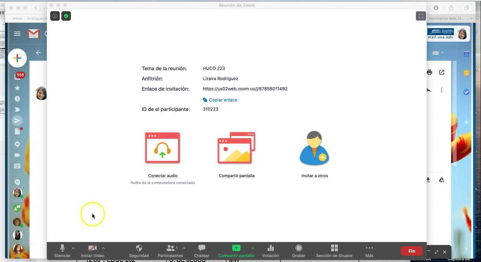The image size is (481, 262).
Task: Click Safari new tab plus button
Action: click(x=471, y=18)
